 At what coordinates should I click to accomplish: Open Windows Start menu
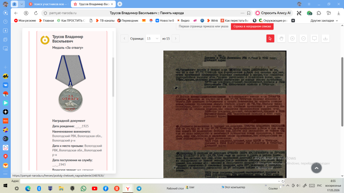pos(5,186)
